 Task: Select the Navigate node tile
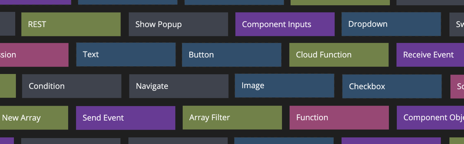point(179,86)
